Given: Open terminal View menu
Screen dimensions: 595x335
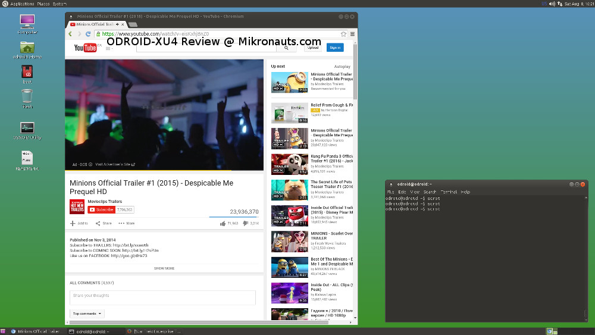Looking at the screenshot, I should [x=415, y=192].
